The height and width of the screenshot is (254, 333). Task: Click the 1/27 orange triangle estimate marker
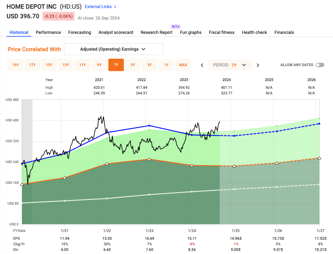tap(319, 158)
